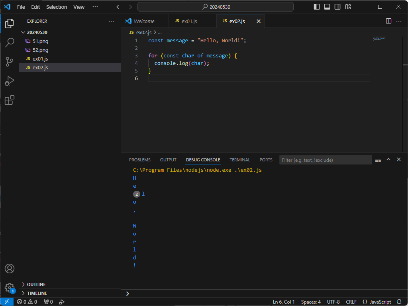Viewport: 408px width, 306px height.
Task: Show errors and warnings count in status bar
Action: [x=27, y=302]
